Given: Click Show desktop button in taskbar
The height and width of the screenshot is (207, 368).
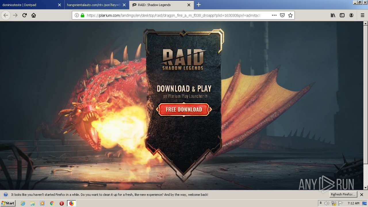Looking at the screenshot, I should point(365,203).
